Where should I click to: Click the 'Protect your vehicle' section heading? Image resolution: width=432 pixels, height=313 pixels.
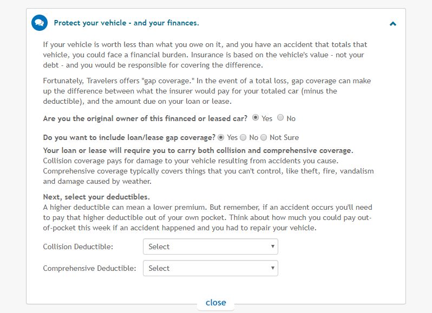pos(126,23)
